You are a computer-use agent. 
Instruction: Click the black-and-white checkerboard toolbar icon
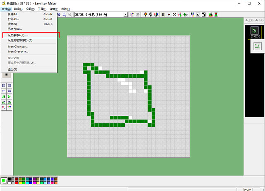coord(204,14)
